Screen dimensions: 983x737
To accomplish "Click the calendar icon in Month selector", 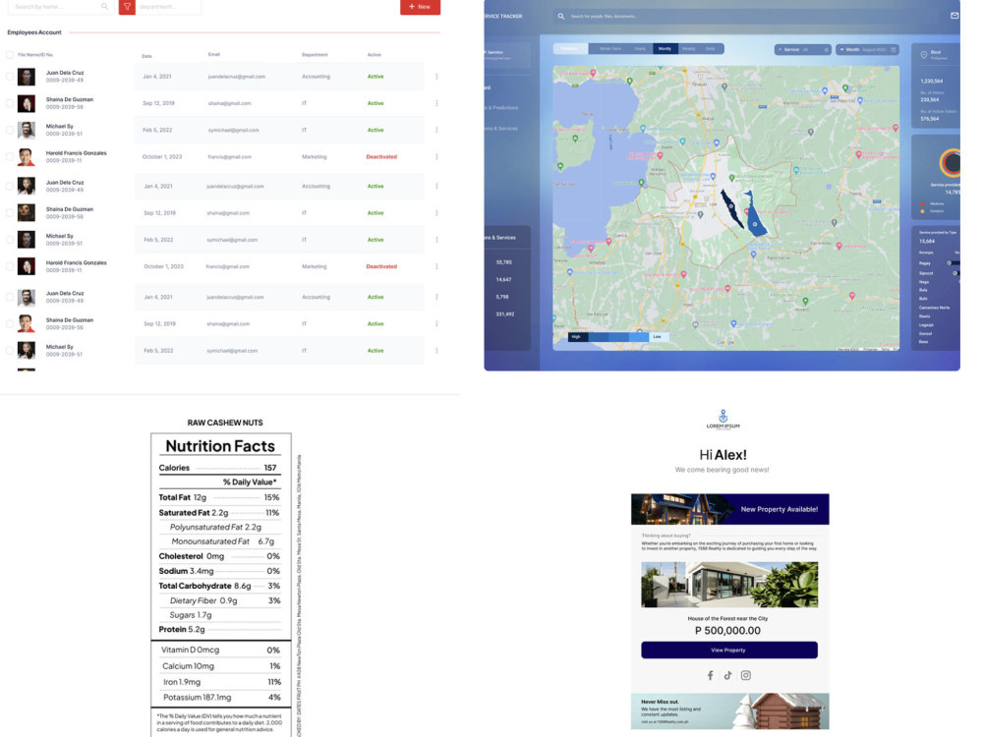I will (894, 49).
